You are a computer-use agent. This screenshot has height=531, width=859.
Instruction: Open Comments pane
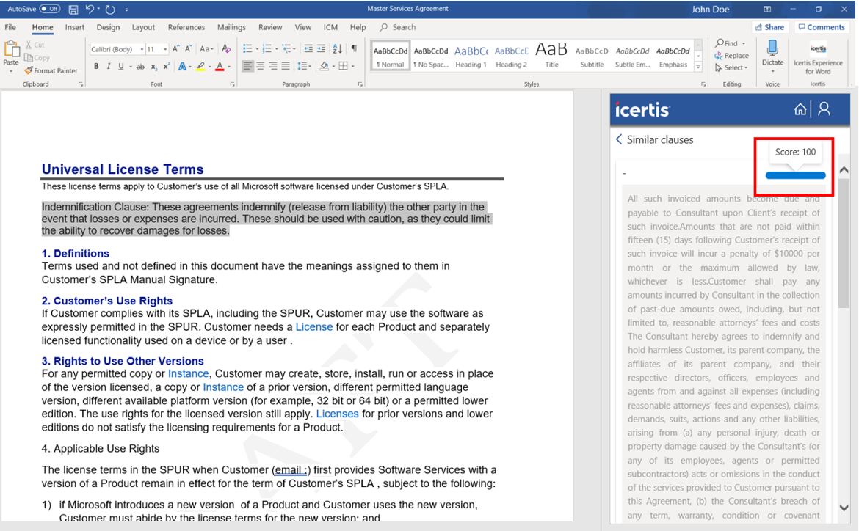coord(822,27)
